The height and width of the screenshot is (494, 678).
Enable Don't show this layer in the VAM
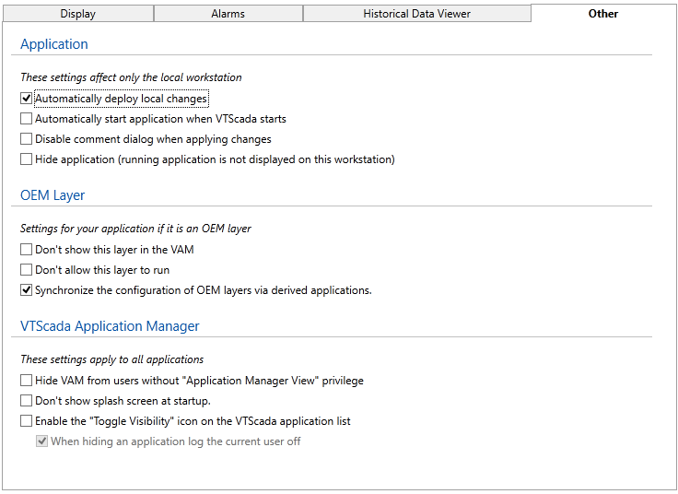coord(27,250)
